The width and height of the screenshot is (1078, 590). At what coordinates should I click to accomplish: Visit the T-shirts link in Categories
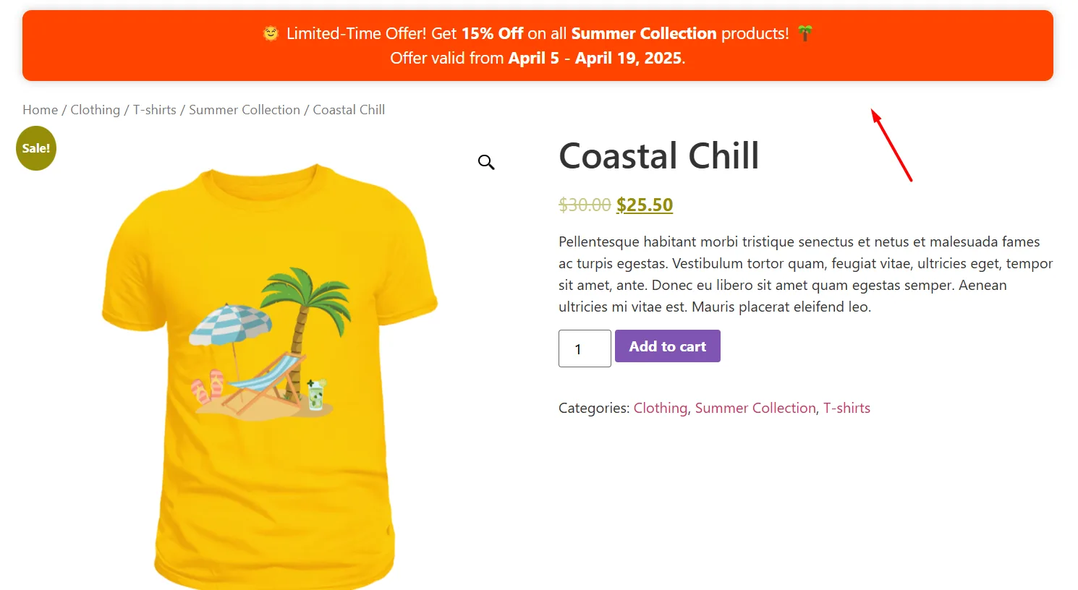846,408
